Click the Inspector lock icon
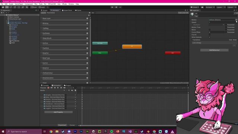The image size is (238, 134). [234, 10]
